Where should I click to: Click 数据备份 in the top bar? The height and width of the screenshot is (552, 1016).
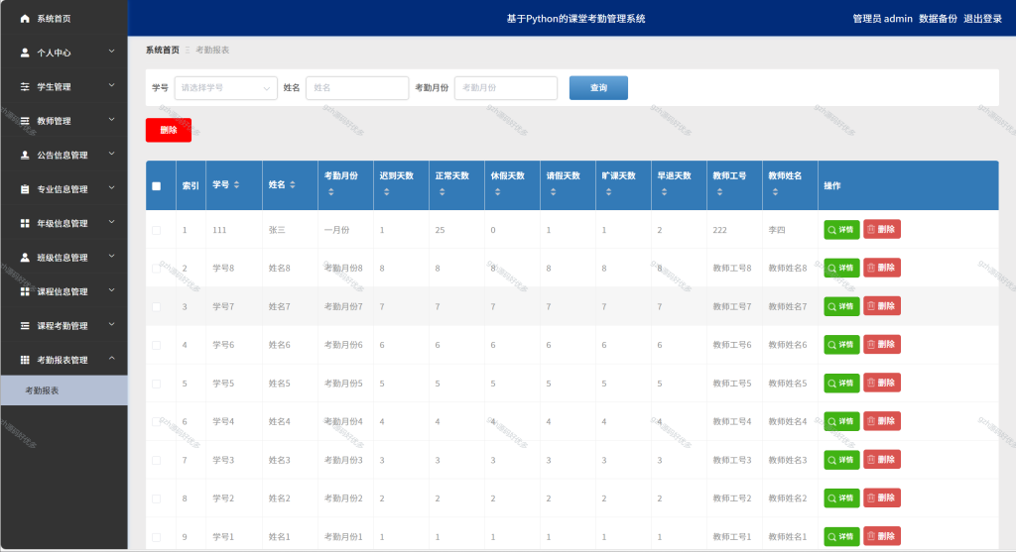pos(938,19)
